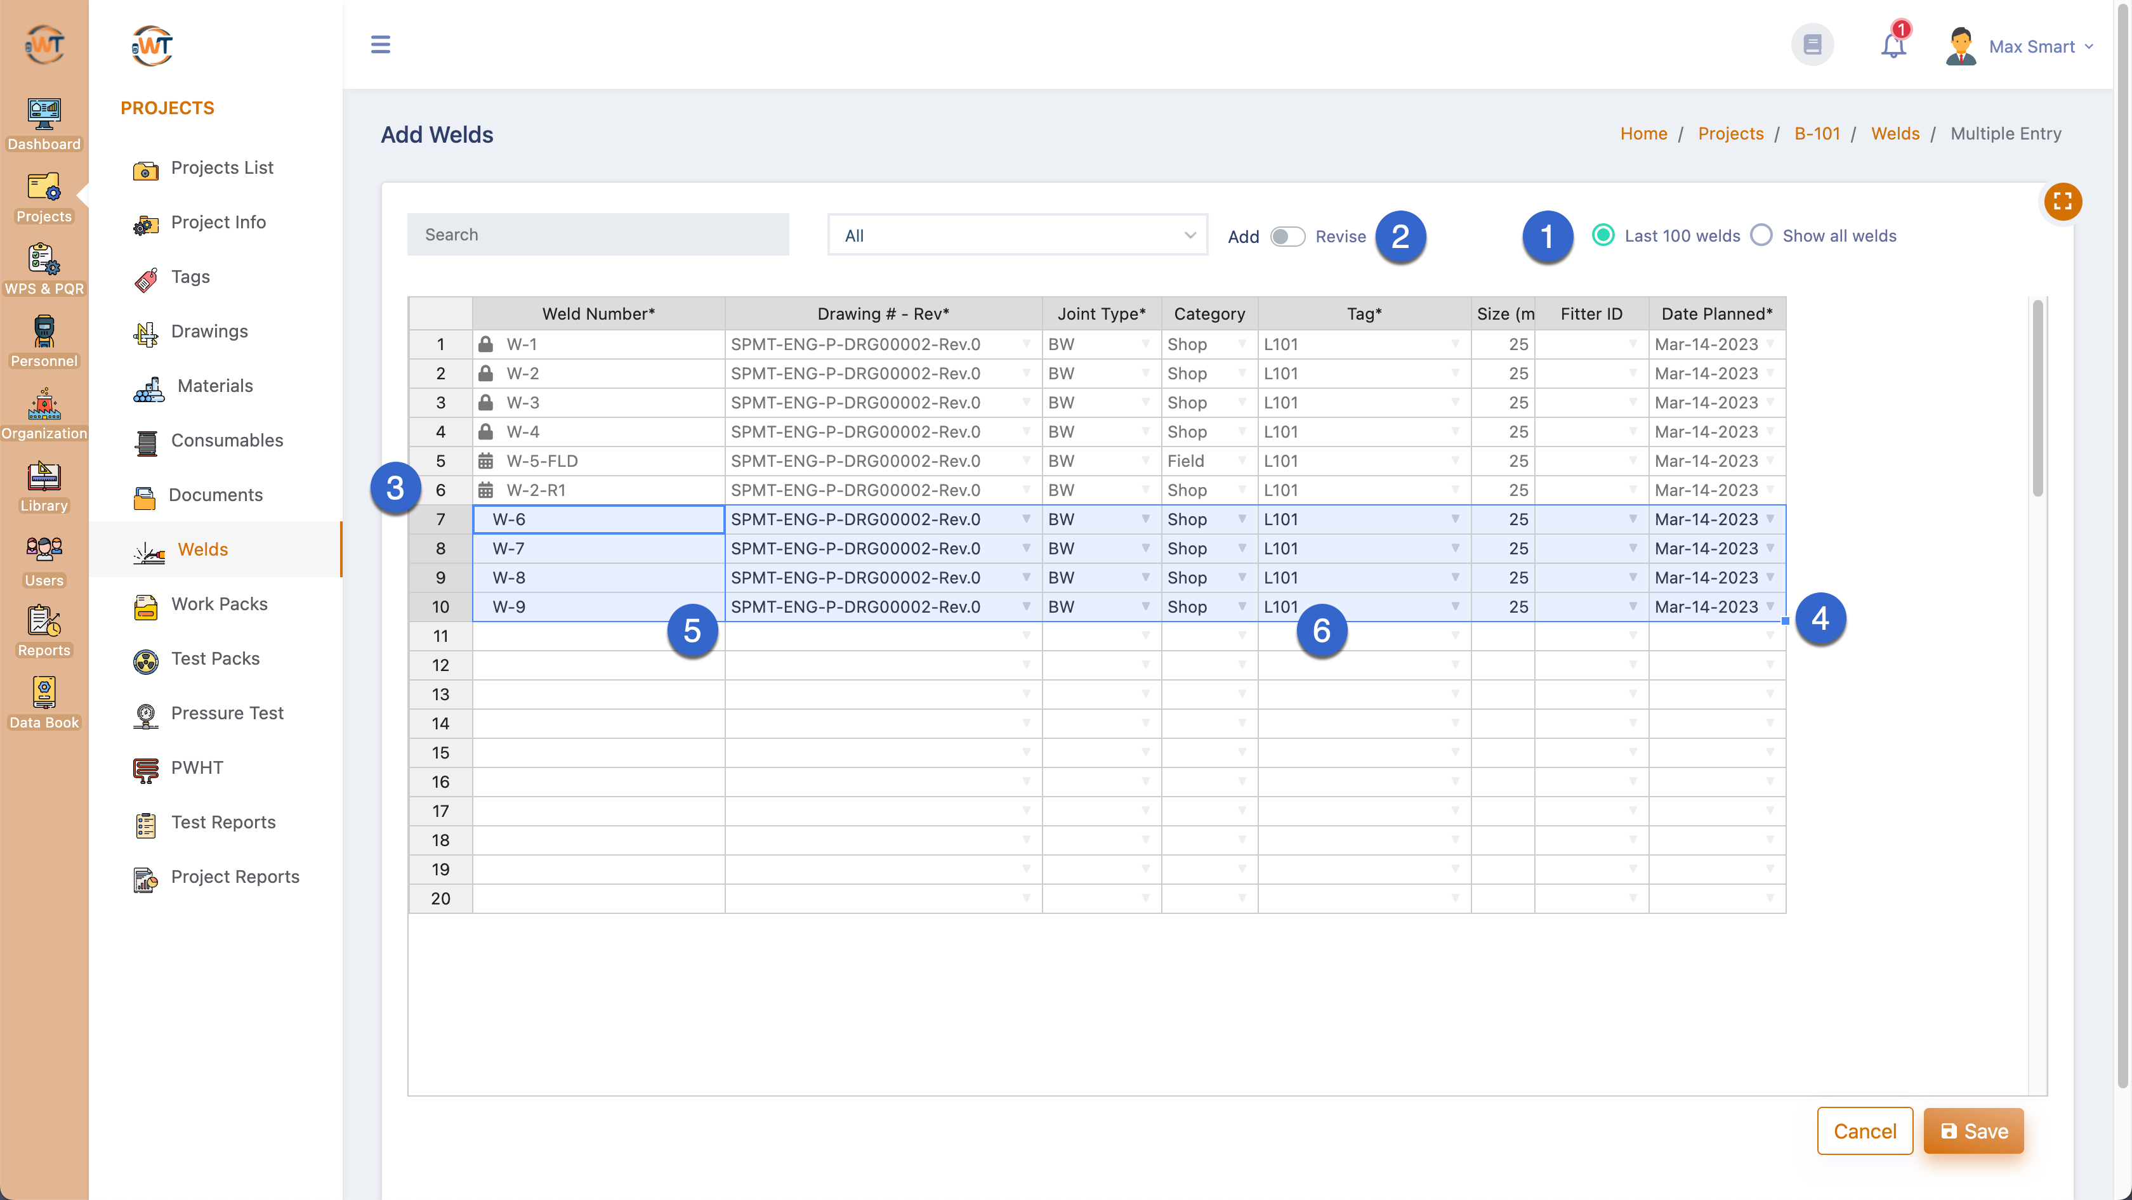Image resolution: width=2132 pixels, height=1200 pixels.
Task: Click the lock icon on weld W-1
Action: point(486,344)
